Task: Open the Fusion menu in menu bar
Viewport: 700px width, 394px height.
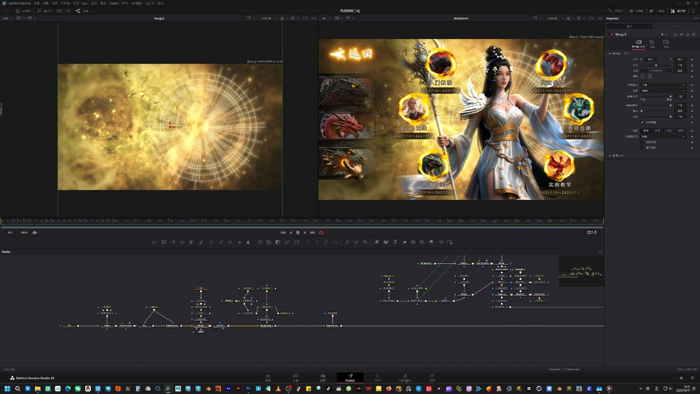Action: click(114, 3)
